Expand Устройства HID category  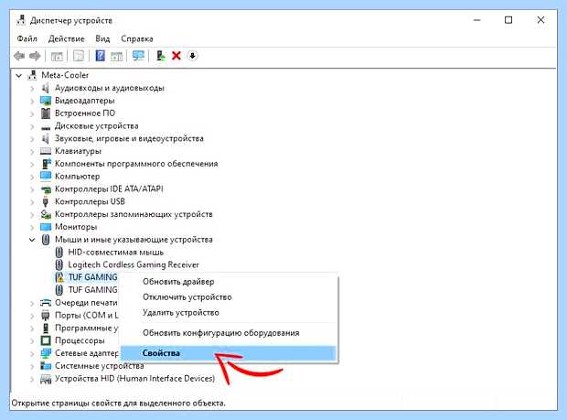[32, 379]
